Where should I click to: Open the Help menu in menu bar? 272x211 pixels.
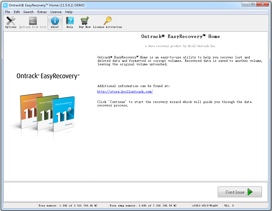69,12
